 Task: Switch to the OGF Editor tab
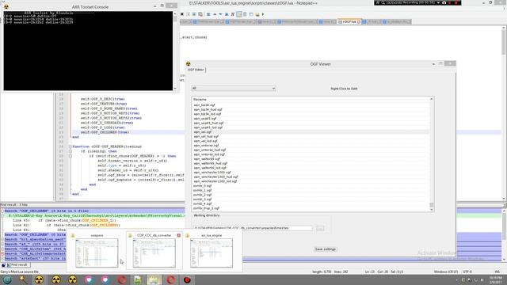[196, 70]
